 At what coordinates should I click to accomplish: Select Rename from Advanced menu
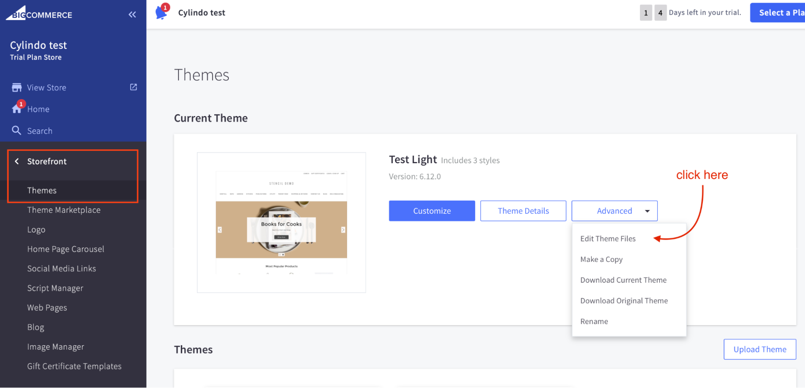(x=594, y=322)
